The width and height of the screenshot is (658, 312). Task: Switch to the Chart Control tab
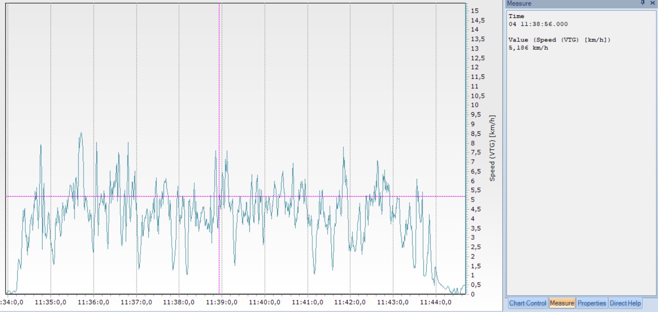coord(527,303)
